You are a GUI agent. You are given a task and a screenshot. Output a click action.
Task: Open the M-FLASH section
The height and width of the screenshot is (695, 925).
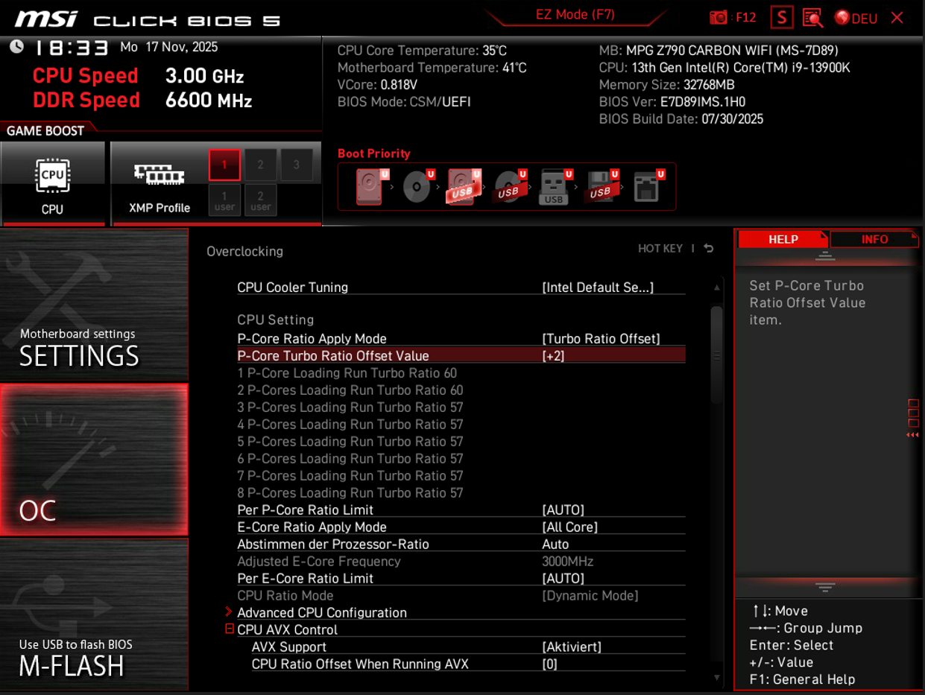(x=94, y=614)
